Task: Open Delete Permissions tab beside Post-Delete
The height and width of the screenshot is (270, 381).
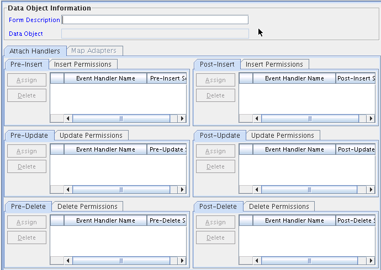Action: pyautogui.click(x=279, y=206)
